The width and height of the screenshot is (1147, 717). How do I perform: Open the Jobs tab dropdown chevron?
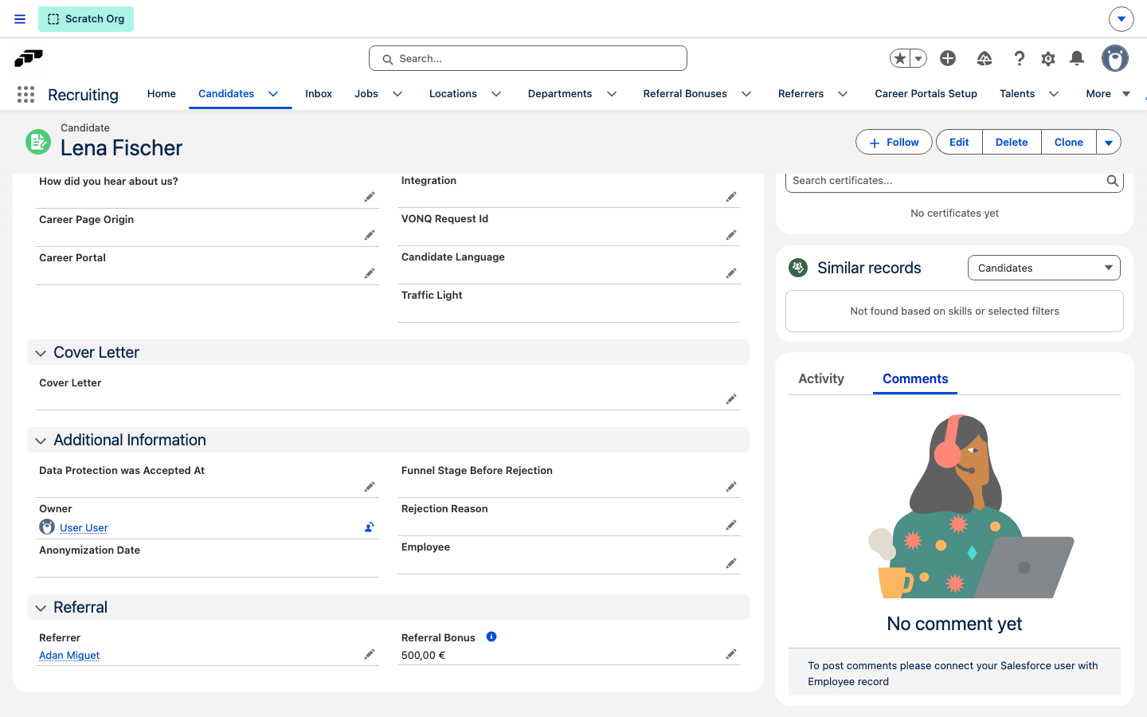tap(397, 94)
